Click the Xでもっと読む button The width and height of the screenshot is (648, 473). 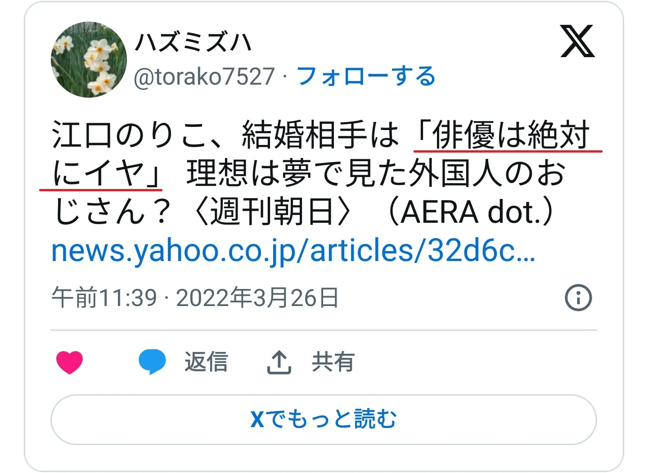coord(324,419)
